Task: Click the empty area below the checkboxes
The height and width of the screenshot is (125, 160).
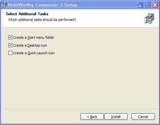Action: pos(80,82)
